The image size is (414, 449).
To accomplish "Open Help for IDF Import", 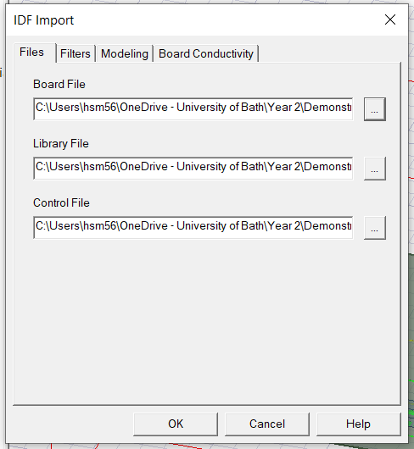I will [358, 424].
